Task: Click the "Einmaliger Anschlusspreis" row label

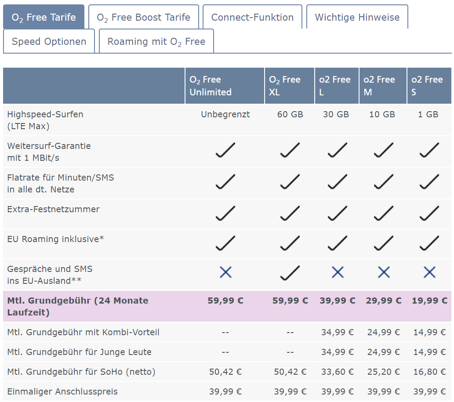Action: click(x=62, y=391)
